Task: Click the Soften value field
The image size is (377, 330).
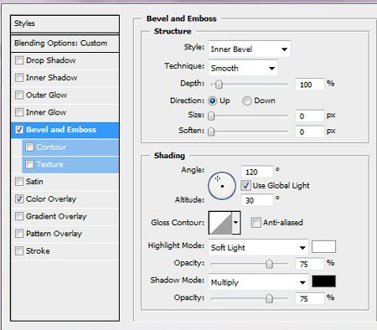Action: (x=310, y=131)
